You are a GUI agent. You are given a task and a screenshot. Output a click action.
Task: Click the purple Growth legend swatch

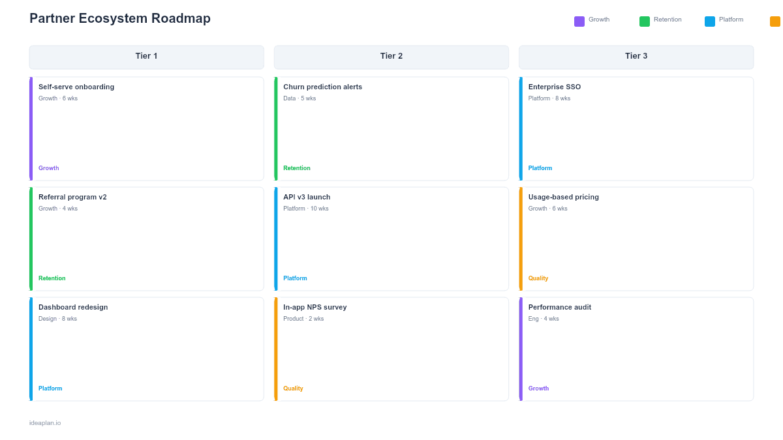pos(578,20)
